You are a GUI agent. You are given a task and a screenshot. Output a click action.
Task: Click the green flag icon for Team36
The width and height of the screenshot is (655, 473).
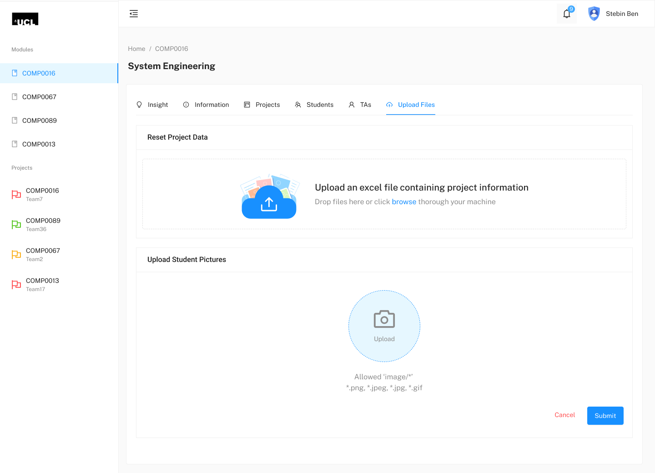tap(16, 225)
